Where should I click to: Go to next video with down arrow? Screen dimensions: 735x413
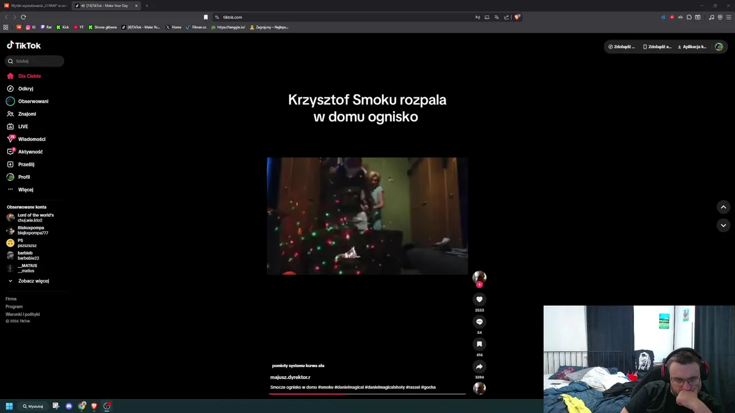[723, 225]
